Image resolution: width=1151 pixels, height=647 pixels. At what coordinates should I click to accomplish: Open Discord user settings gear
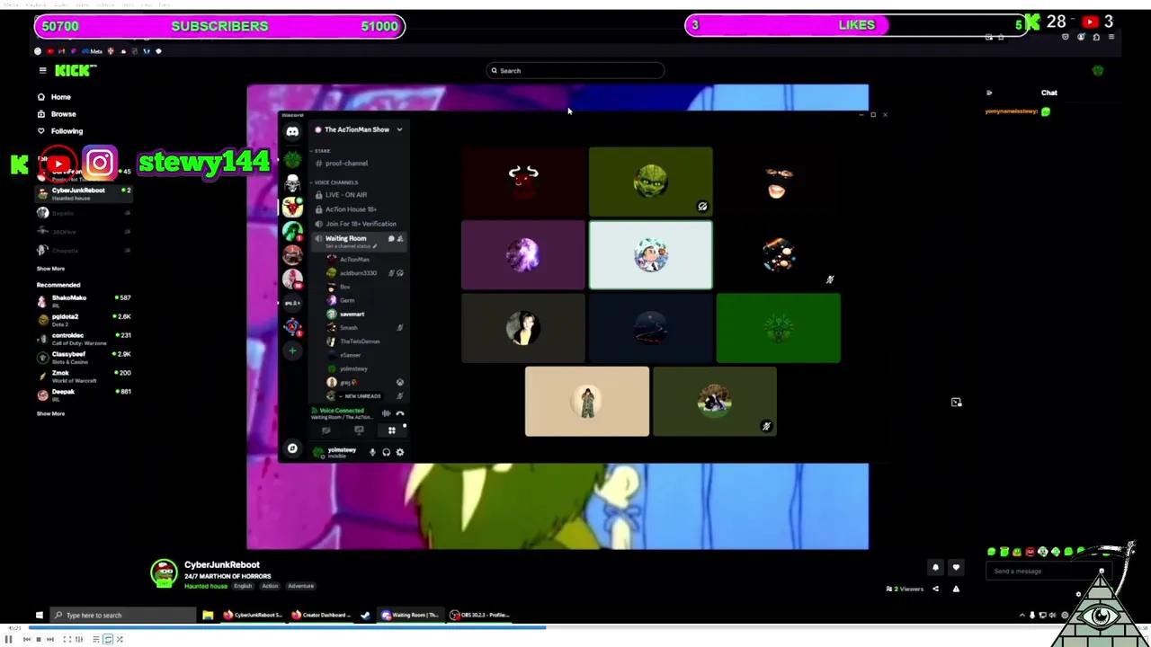click(400, 452)
